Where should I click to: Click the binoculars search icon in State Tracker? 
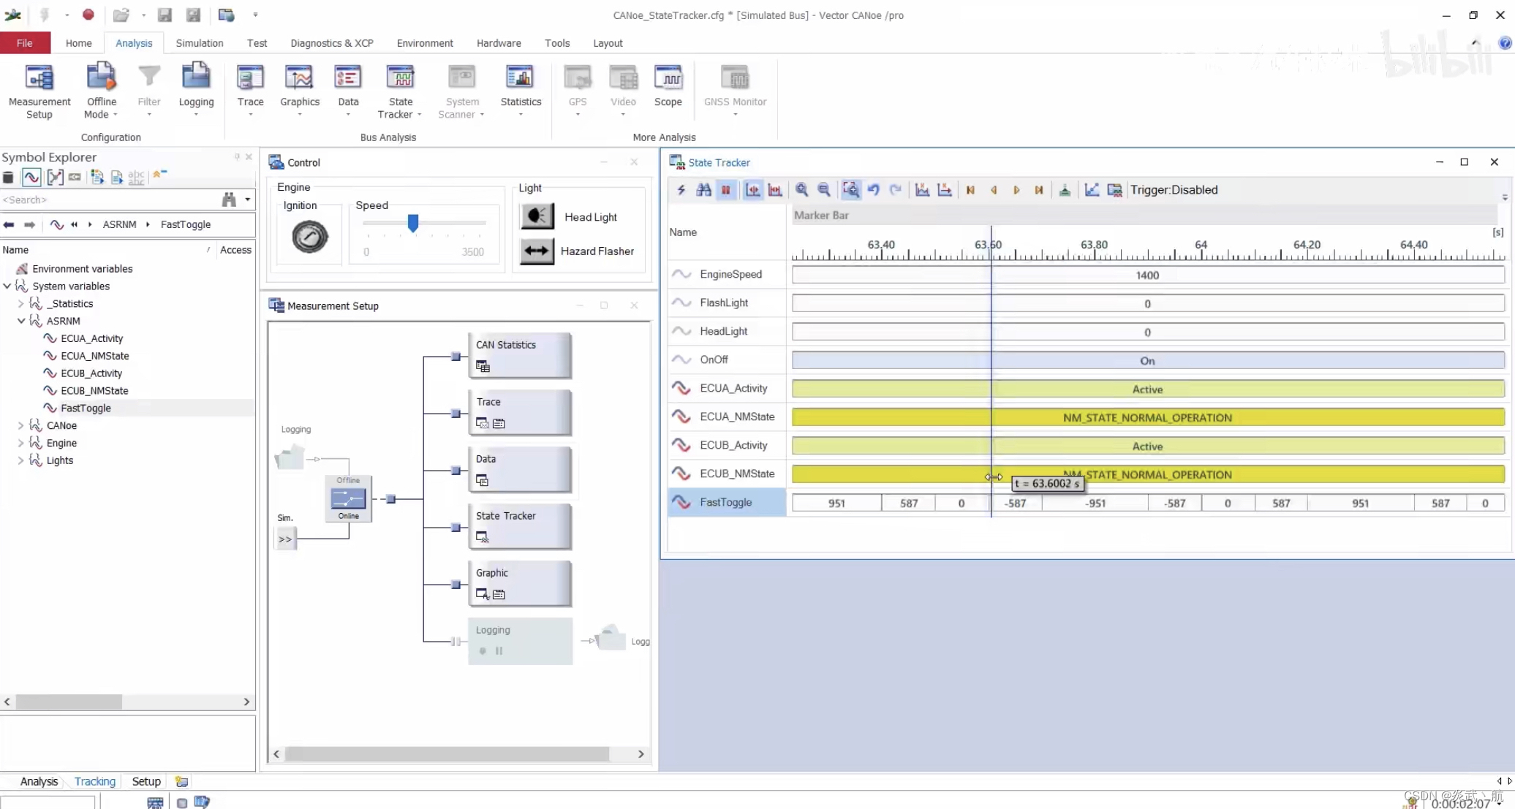[x=703, y=190]
